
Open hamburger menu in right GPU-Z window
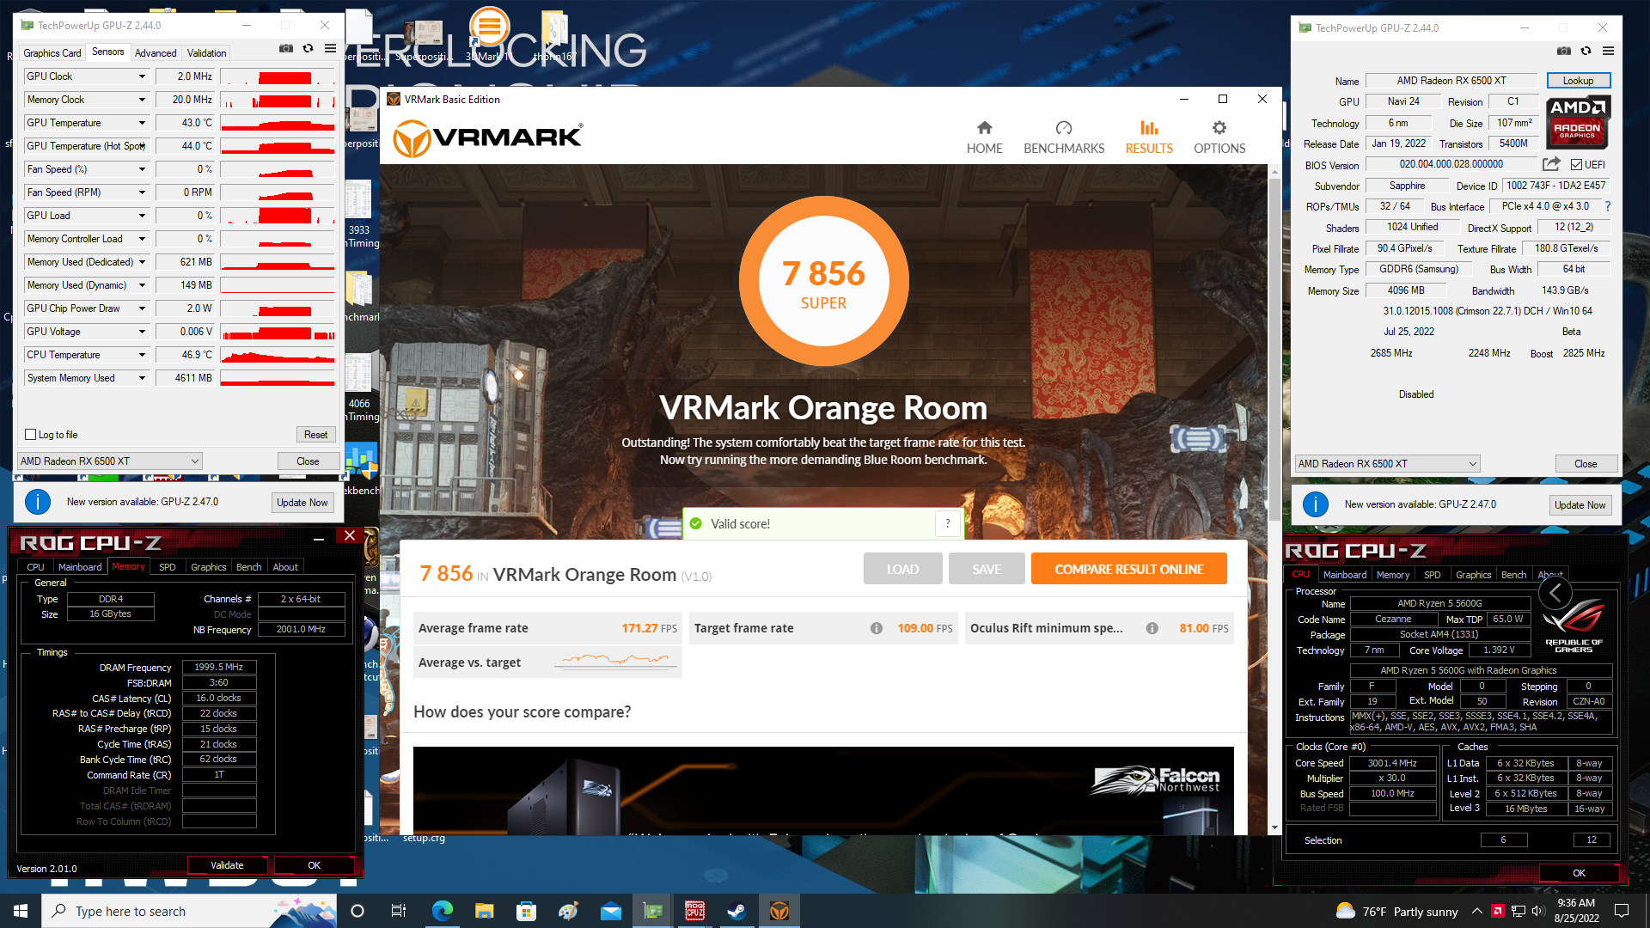pyautogui.click(x=1609, y=51)
